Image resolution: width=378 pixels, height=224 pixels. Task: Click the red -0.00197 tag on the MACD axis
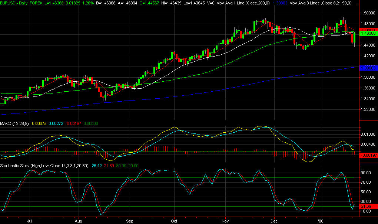368,155
